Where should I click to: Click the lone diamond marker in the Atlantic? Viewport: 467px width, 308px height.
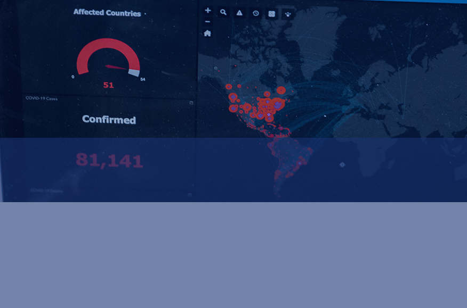342,164
